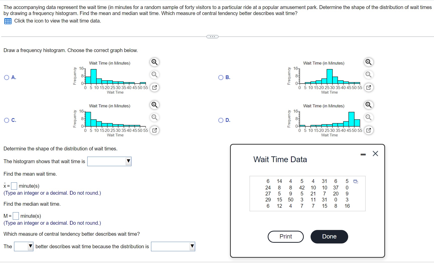Click the wait time data table icon
The height and width of the screenshot is (263, 434).
pyautogui.click(x=7, y=21)
